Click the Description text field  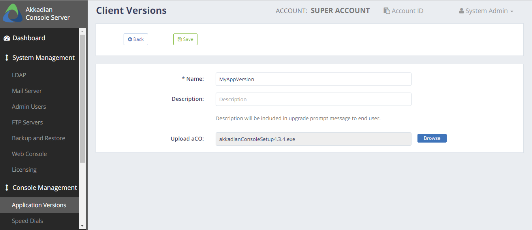(314, 99)
